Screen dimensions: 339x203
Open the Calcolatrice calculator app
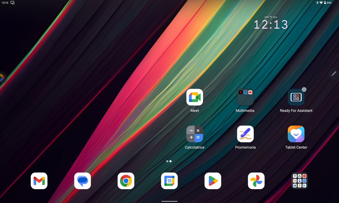[x=195, y=134]
